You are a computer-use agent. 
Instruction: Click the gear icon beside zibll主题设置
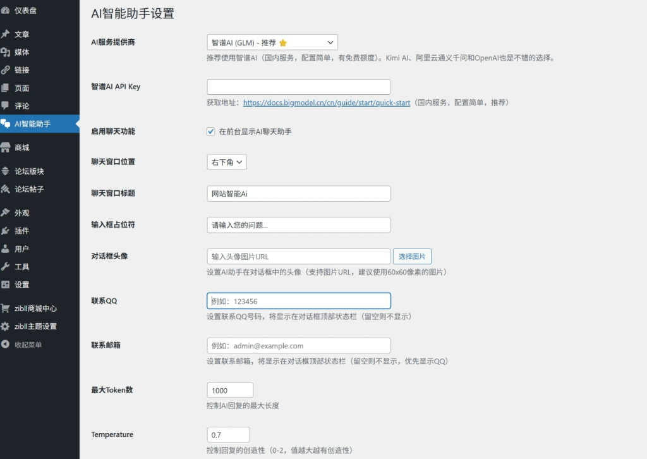(x=5, y=326)
